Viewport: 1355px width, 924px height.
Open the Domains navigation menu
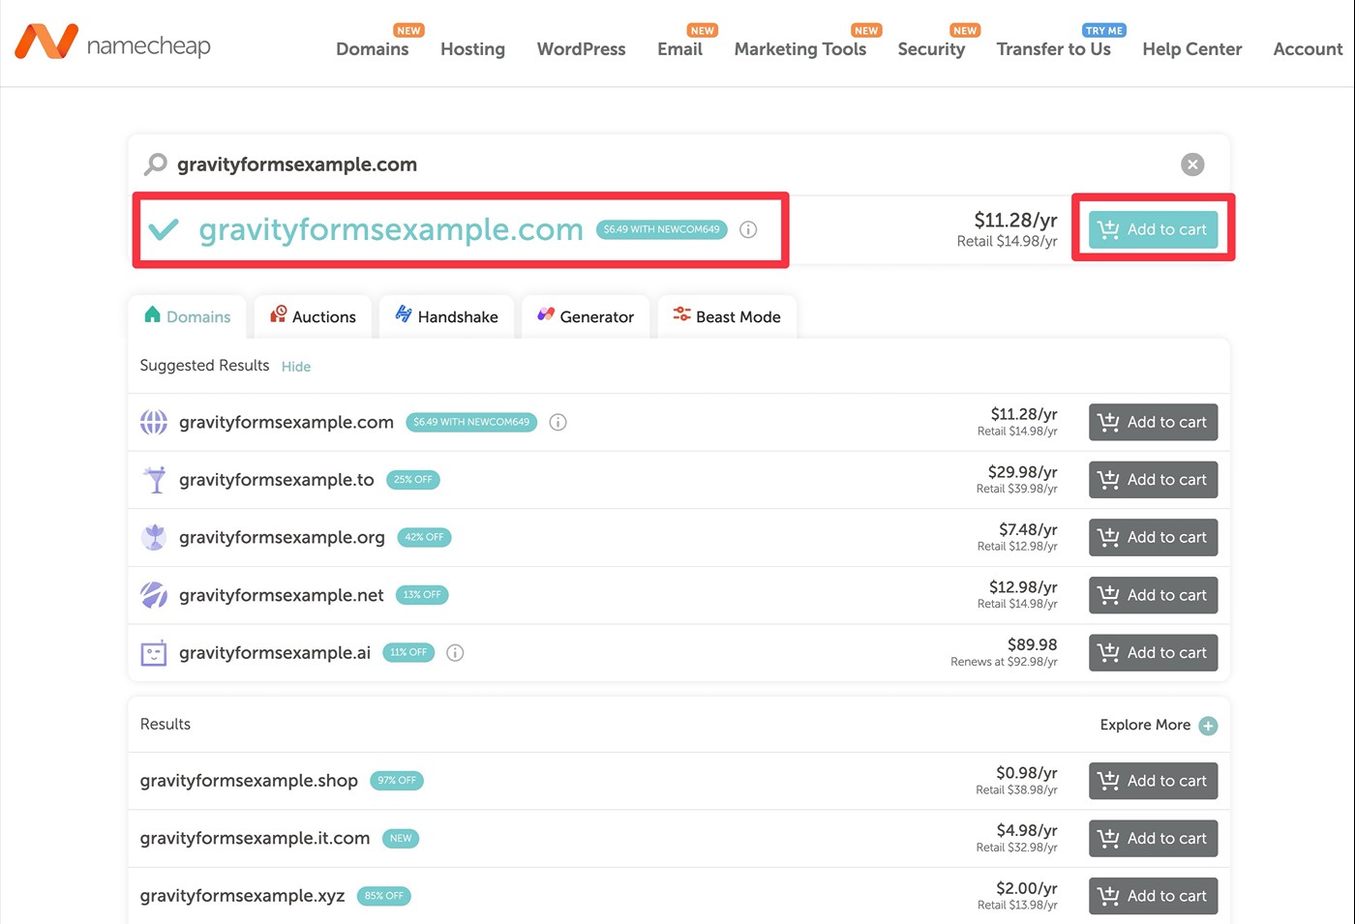[x=373, y=48]
